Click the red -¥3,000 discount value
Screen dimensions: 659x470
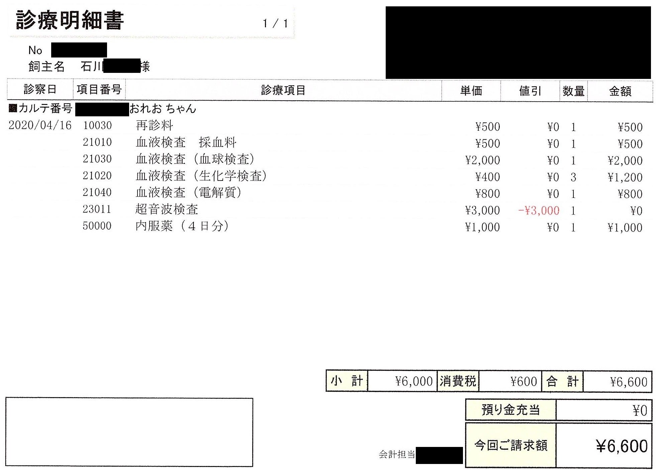pos(539,211)
